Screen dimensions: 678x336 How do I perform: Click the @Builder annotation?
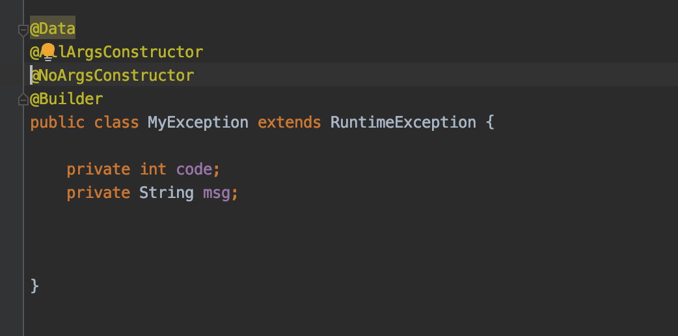click(x=67, y=99)
